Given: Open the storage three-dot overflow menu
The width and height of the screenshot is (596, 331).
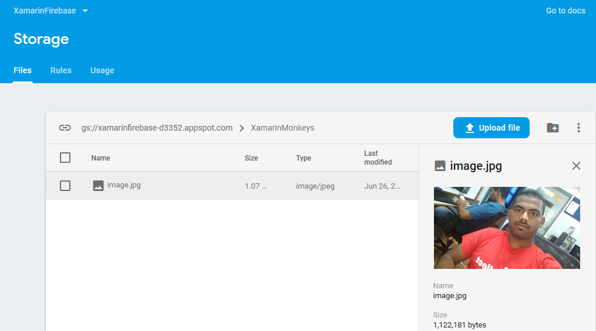Looking at the screenshot, I should (x=578, y=128).
